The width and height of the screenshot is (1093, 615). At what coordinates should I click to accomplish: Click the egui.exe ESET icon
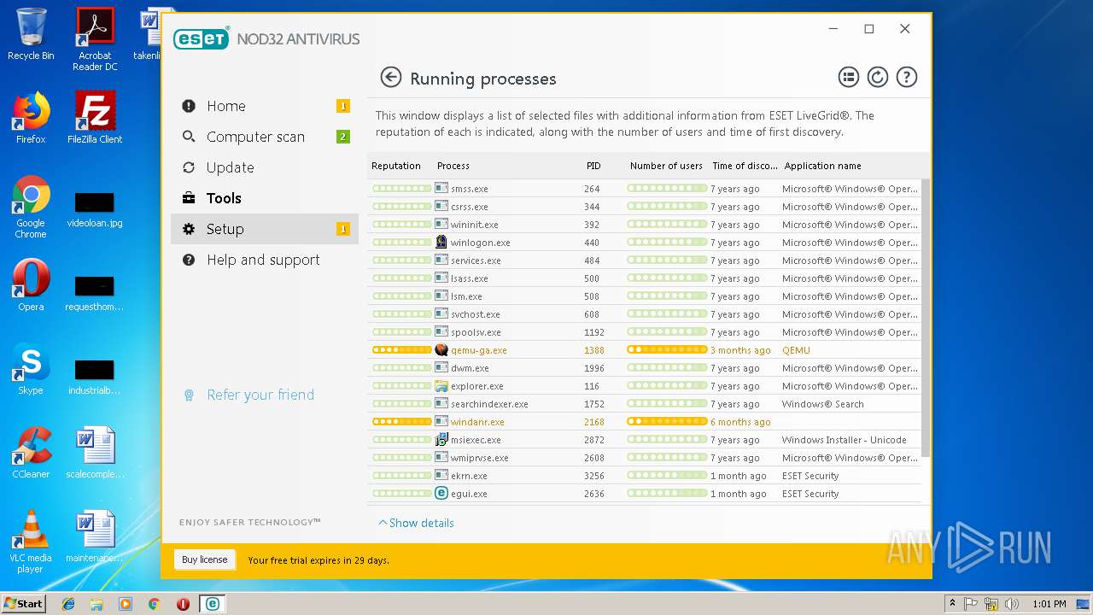441,493
